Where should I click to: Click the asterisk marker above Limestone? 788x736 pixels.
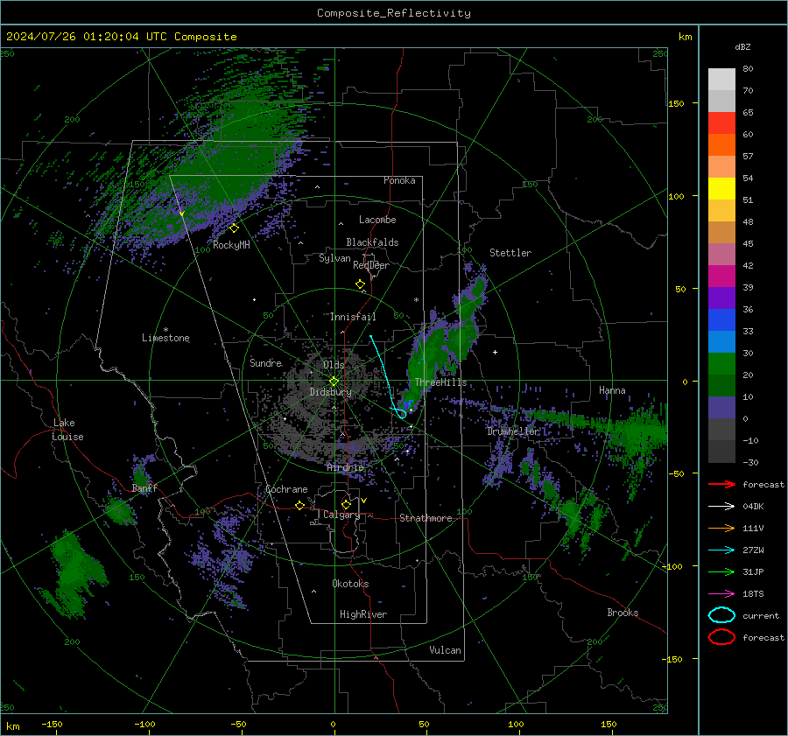(165, 330)
